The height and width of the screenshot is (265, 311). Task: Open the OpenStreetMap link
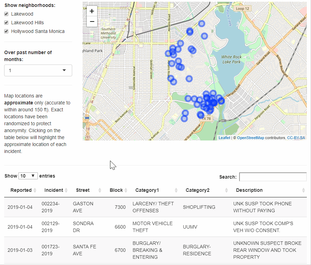coord(251,138)
